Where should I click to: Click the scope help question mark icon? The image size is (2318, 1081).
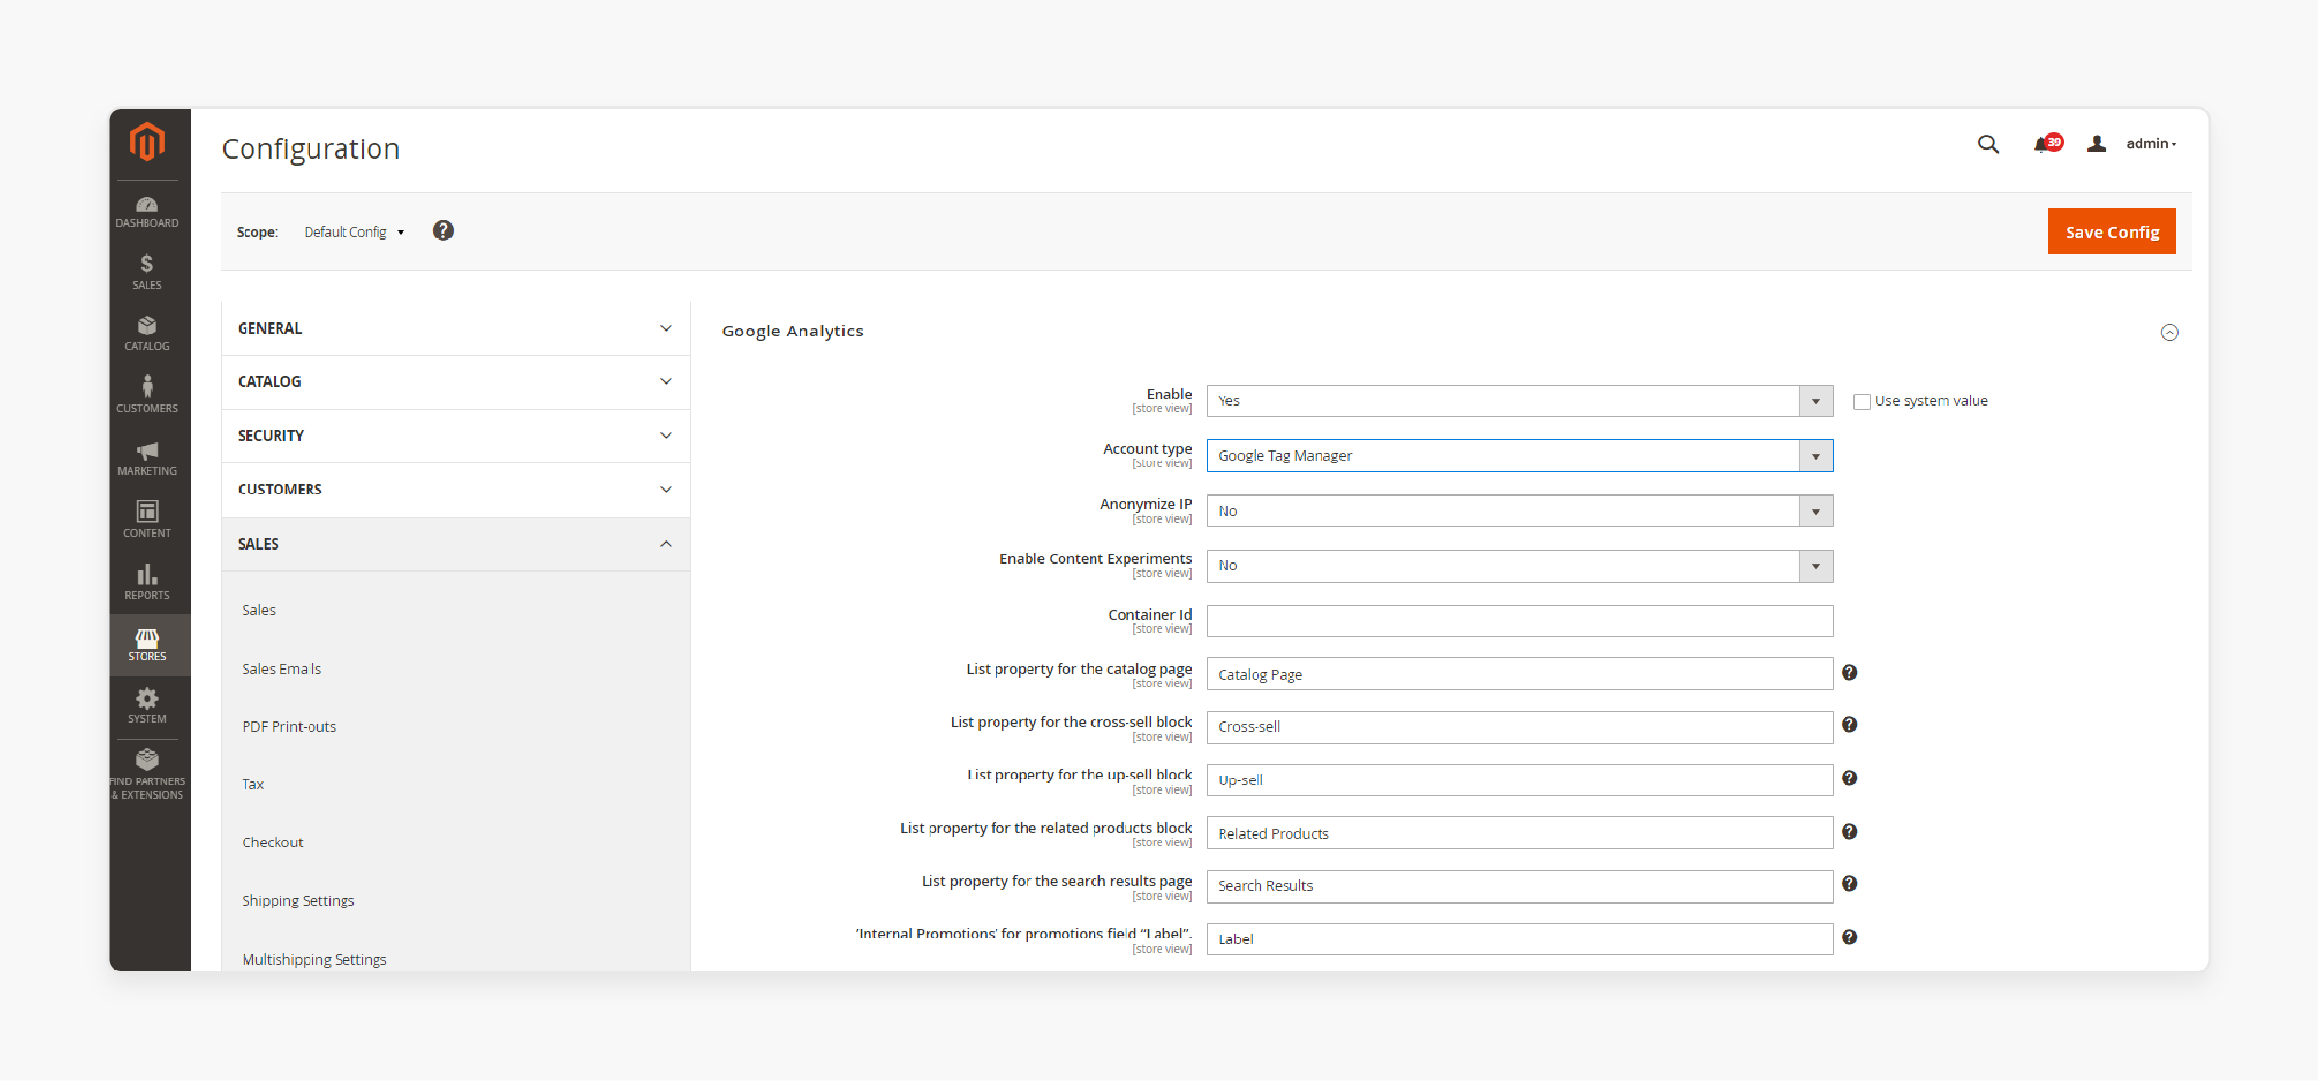[443, 231]
